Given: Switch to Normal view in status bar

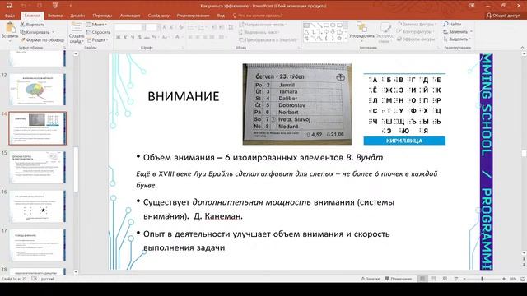Looking at the screenshot, I should point(422,279).
